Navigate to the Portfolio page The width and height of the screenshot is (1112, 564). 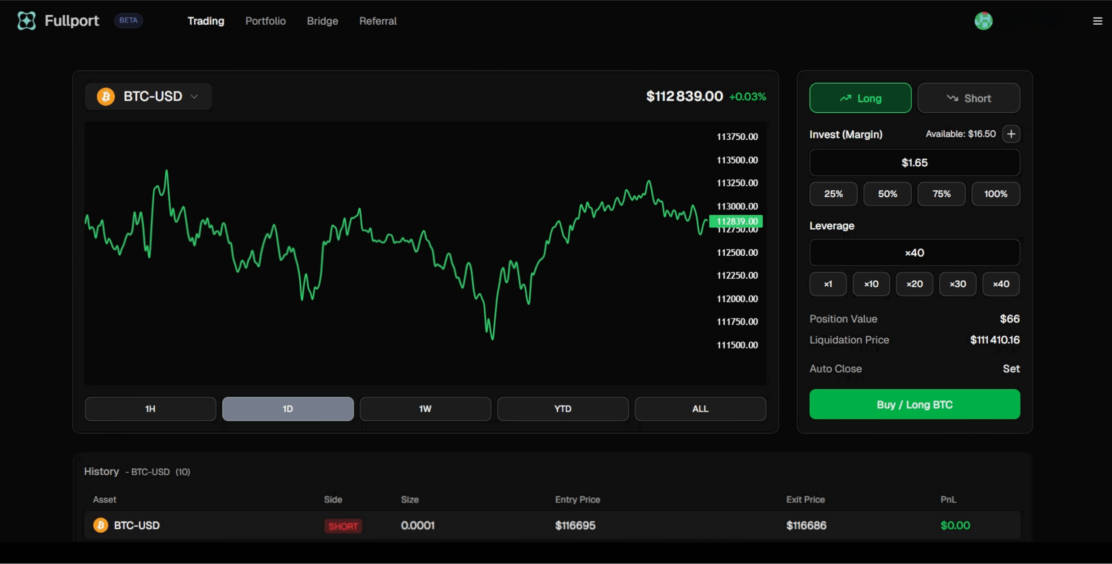point(265,21)
